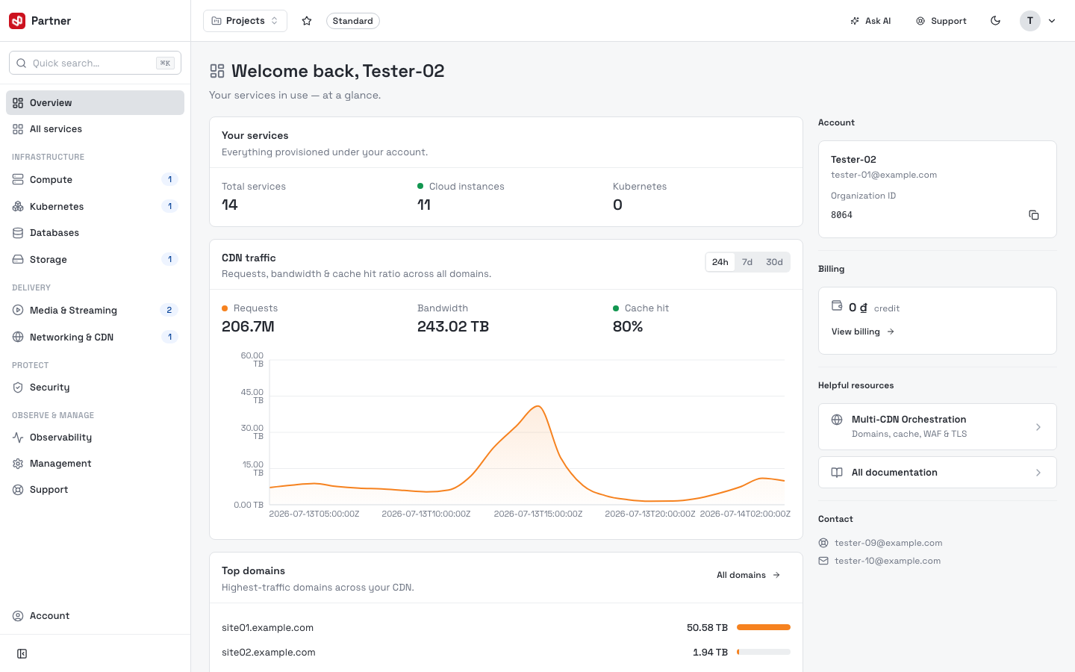1075x672 pixels.
Task: Click the contact support lifebuoy icon
Action: (823, 543)
